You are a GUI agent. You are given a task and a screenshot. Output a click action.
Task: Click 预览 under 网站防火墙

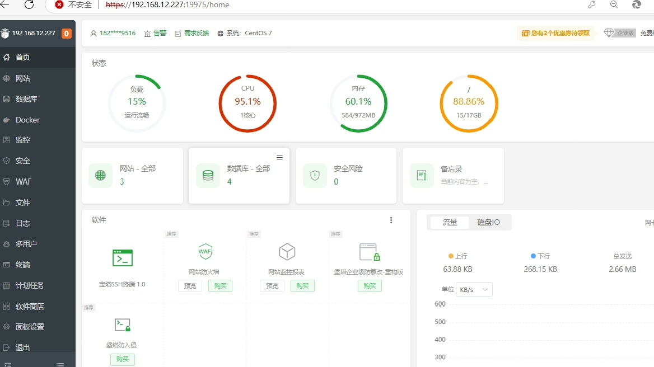coord(190,286)
